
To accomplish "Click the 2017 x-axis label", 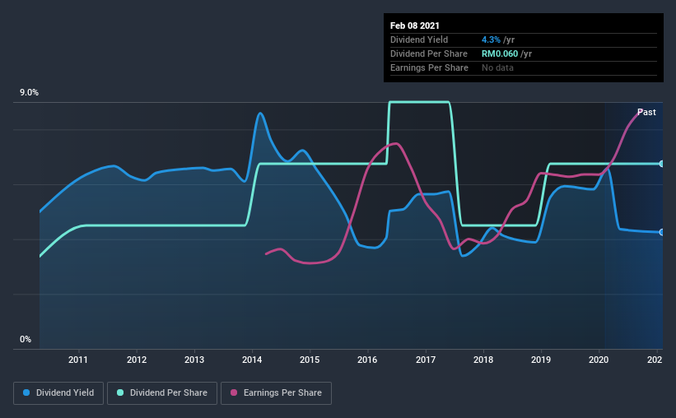I will click(426, 360).
